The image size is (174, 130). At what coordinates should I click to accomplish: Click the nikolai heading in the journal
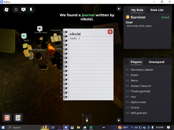pos(75,34)
